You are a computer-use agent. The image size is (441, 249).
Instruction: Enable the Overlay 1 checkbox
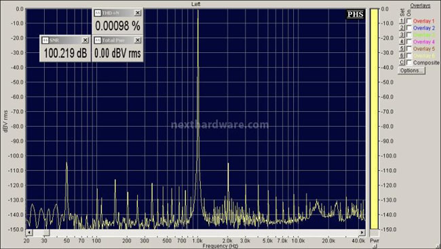pyautogui.click(x=409, y=21)
